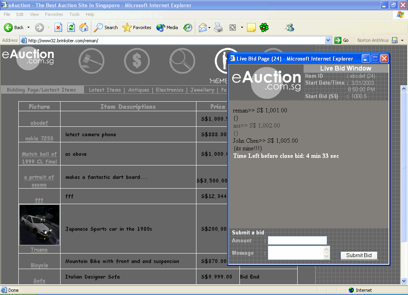
Task: Click the gavel auction icon on site header
Action: point(91,61)
